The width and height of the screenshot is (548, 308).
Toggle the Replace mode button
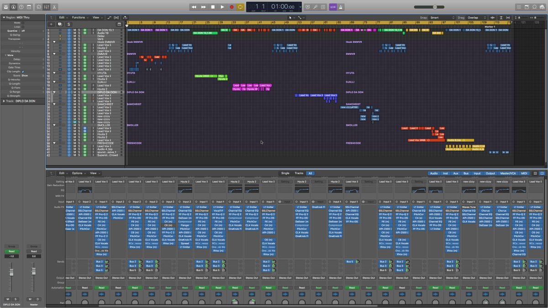[x=308, y=7]
